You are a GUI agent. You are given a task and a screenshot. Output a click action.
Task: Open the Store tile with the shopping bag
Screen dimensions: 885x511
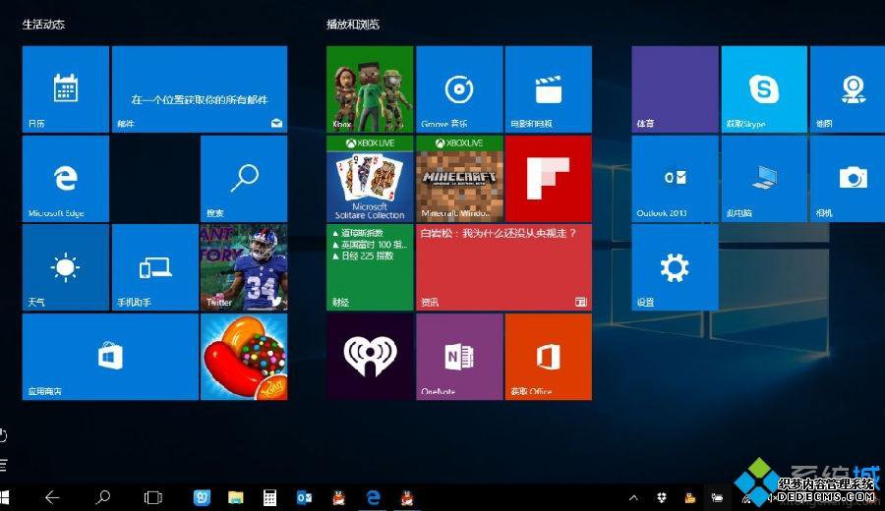point(110,357)
